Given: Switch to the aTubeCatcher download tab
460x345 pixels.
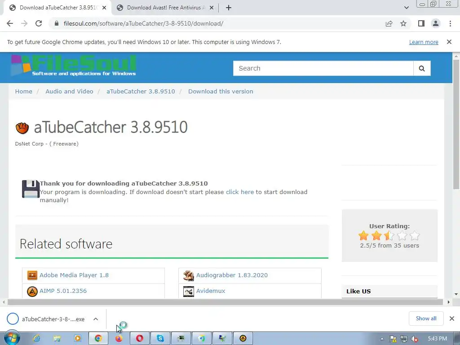Looking at the screenshot, I should pos(57,8).
